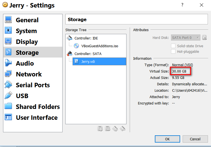Click the Serial Ports icon in sidebar
Screen dimensions: 211x147
tap(8, 84)
